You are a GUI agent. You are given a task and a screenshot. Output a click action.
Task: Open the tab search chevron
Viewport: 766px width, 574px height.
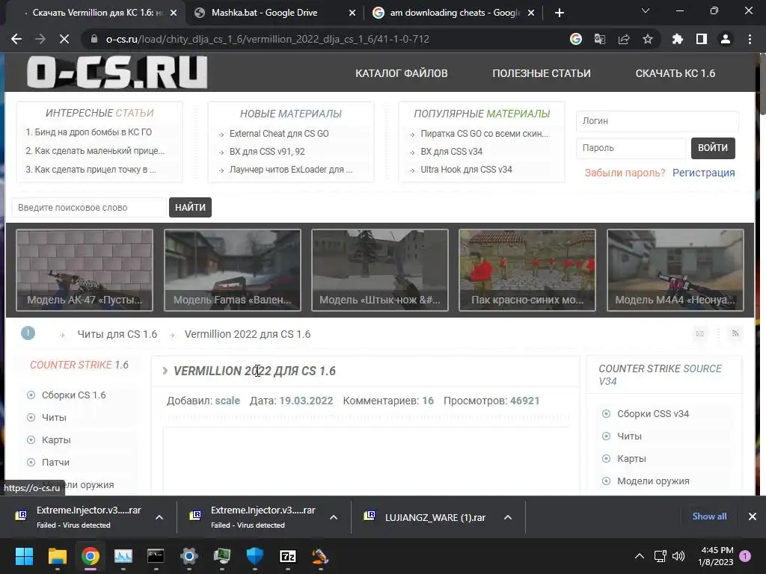[x=646, y=10]
